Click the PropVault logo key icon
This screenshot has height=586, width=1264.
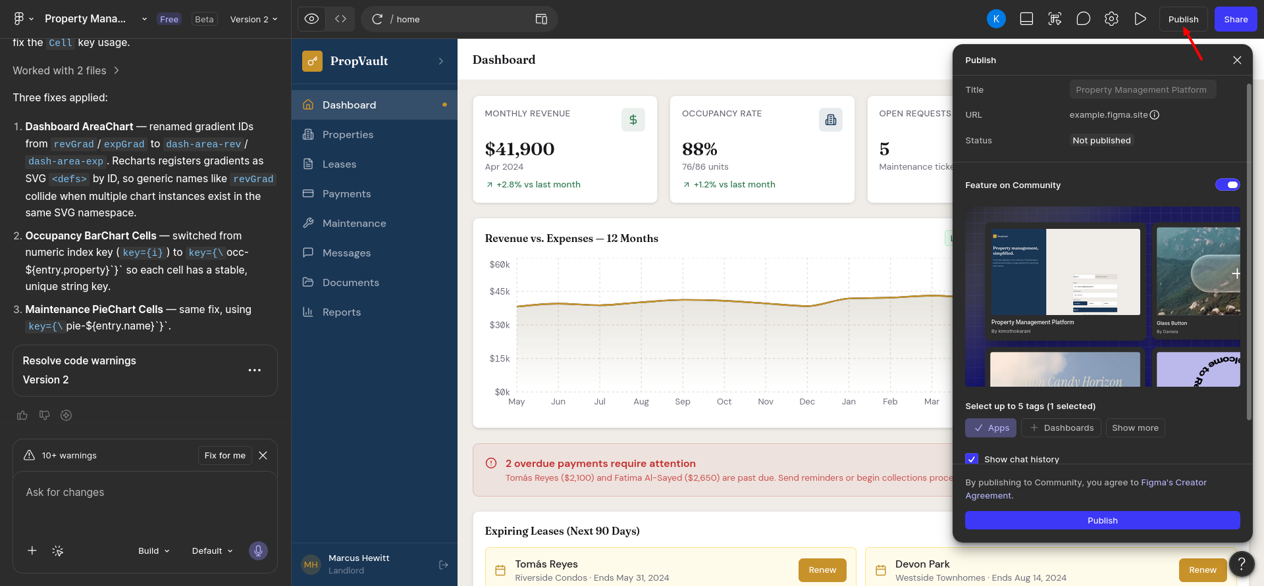tap(312, 61)
